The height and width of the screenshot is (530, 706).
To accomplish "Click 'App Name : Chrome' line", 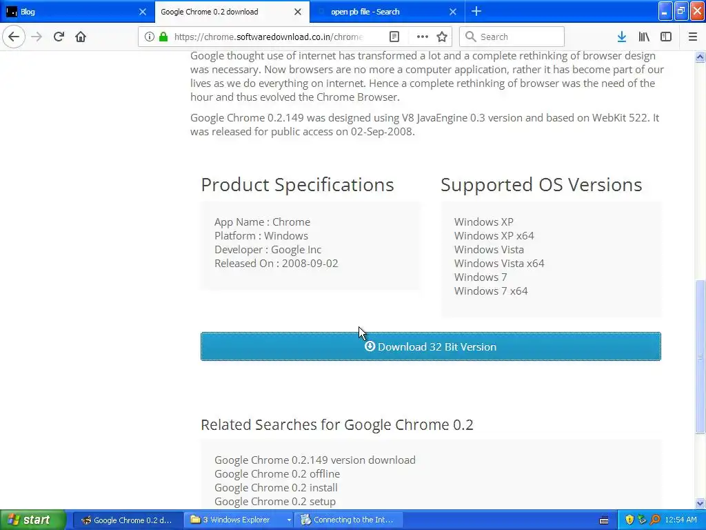I will pyautogui.click(x=262, y=222).
